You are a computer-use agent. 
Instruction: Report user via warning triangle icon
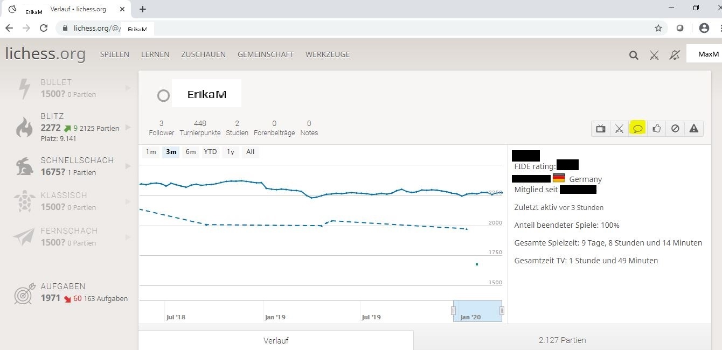click(x=694, y=128)
